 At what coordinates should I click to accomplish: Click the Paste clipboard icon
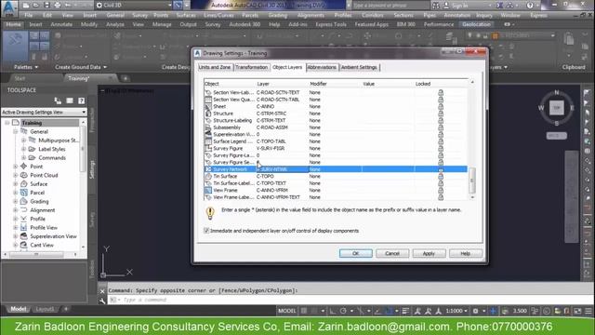568,40
